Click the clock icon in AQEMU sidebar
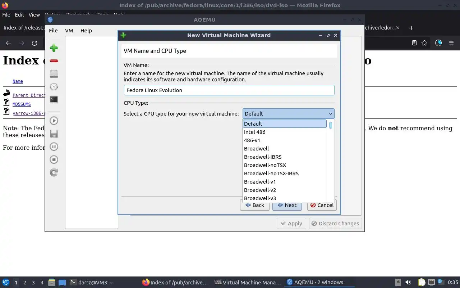The image size is (460, 288). point(54,87)
